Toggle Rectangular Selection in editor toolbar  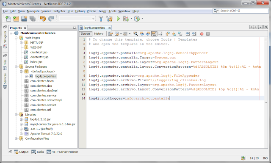pos(160,34)
